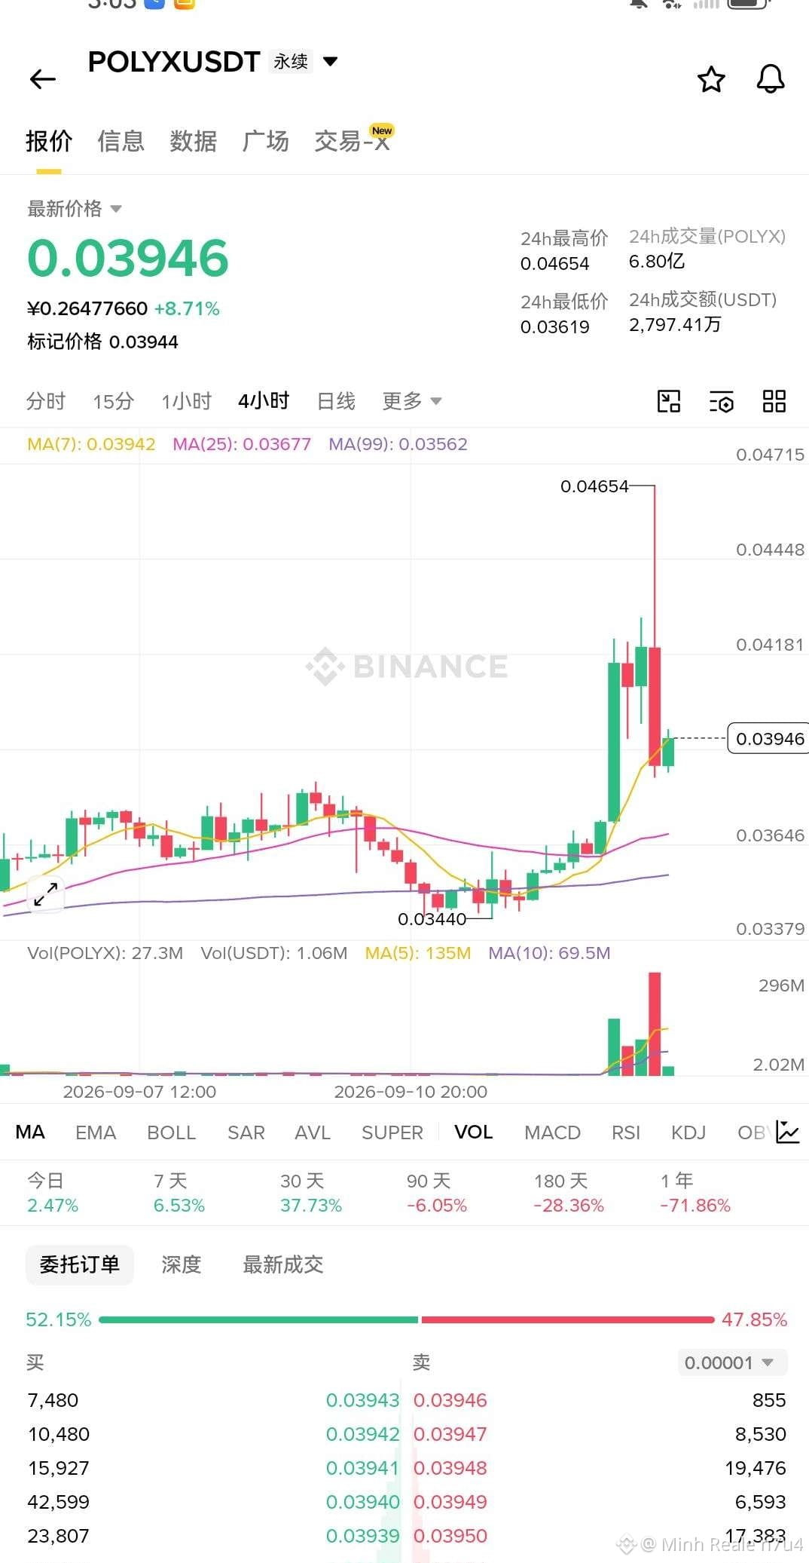The image size is (809, 1563).
Task: Open chart indicator settings icon
Action: 722,401
